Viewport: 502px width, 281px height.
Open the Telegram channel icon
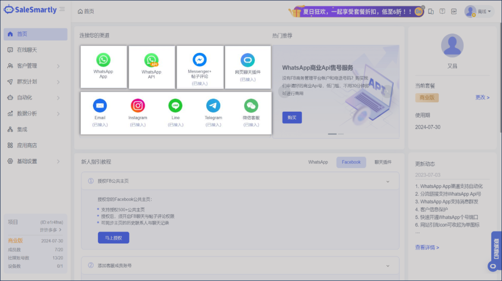(213, 106)
